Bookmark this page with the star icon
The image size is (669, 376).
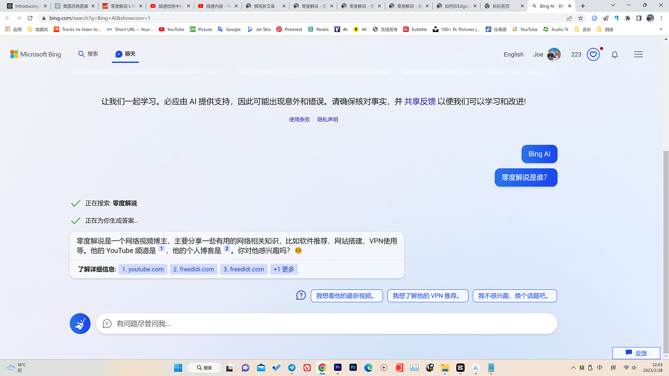click(x=580, y=18)
